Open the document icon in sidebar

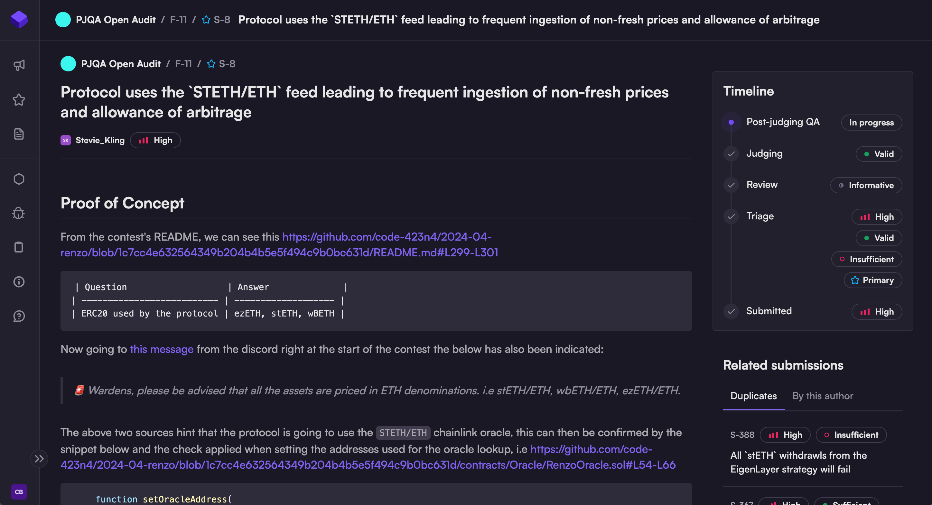coord(19,134)
